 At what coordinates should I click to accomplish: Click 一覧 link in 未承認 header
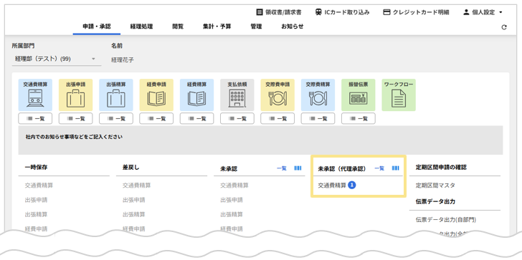(282, 168)
